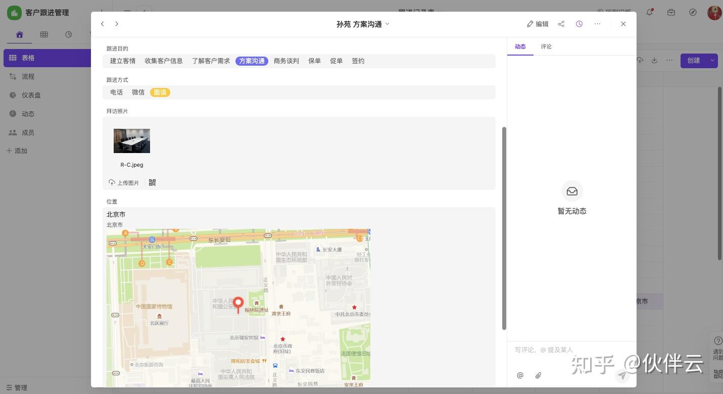Expand the 创建 button dropdown arrow
Viewport: 723px width, 394px height.
[712, 61]
